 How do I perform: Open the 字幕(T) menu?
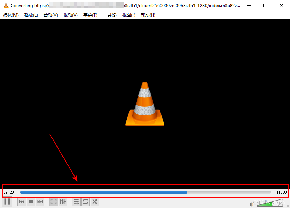click(x=90, y=15)
